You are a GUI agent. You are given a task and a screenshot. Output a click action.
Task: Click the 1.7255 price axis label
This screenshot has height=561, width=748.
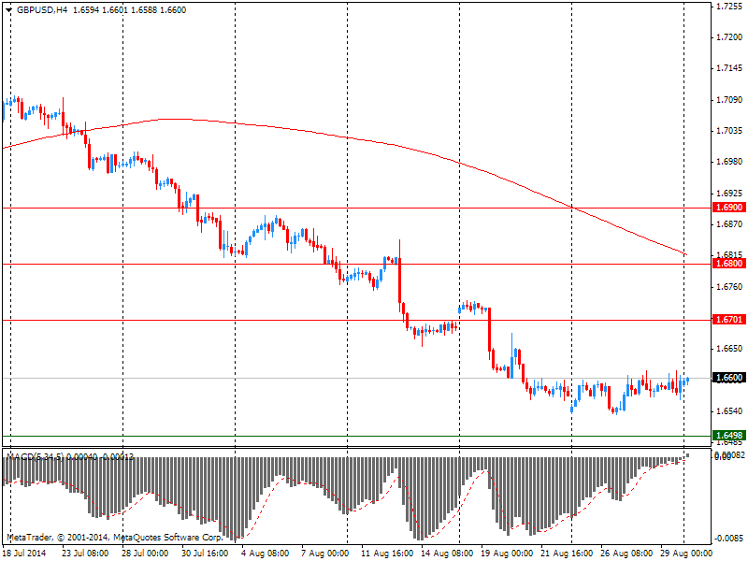(x=729, y=7)
